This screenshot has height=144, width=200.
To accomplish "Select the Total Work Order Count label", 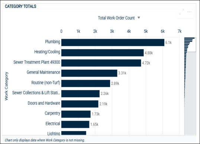I will point(116,18).
